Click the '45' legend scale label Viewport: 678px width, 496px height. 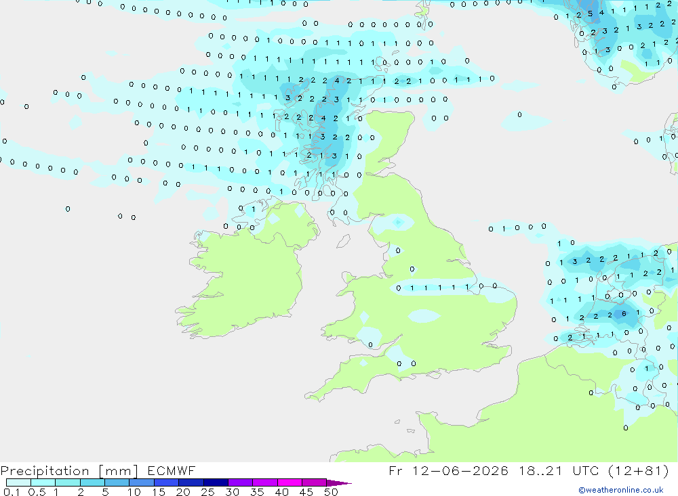pos(306,492)
